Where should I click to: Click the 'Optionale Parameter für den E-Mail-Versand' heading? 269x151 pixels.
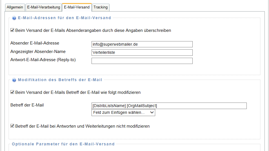63,144
